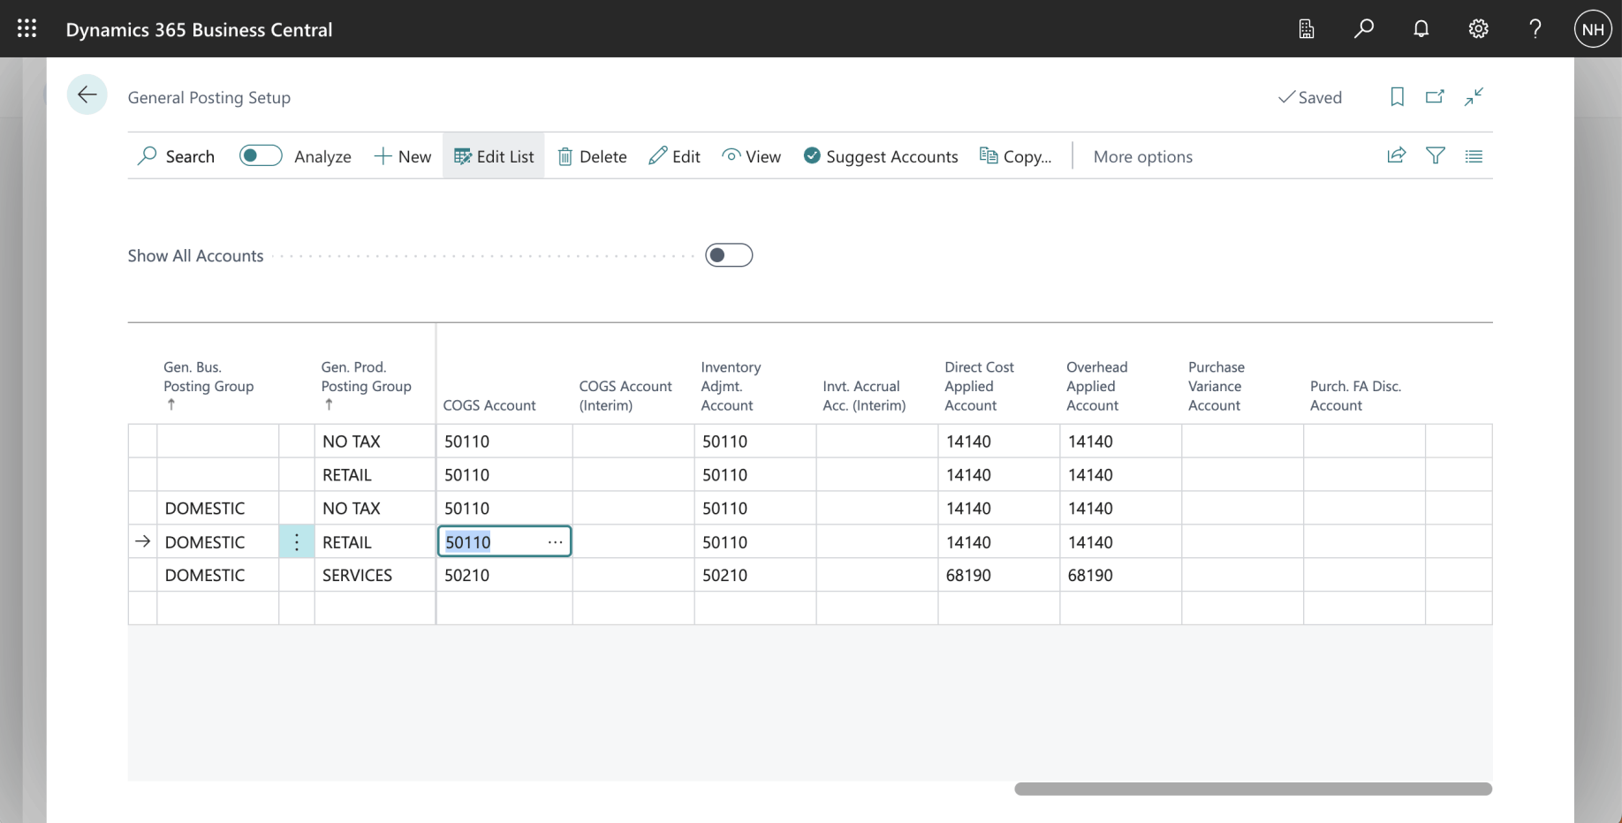This screenshot has width=1622, height=823.
Task: Click Suggest Accounts button
Action: point(881,156)
